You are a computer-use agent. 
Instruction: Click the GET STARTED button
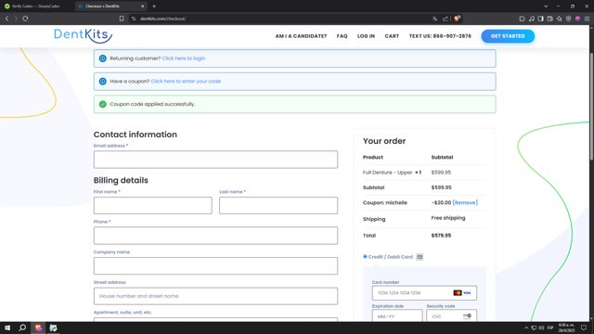508,36
